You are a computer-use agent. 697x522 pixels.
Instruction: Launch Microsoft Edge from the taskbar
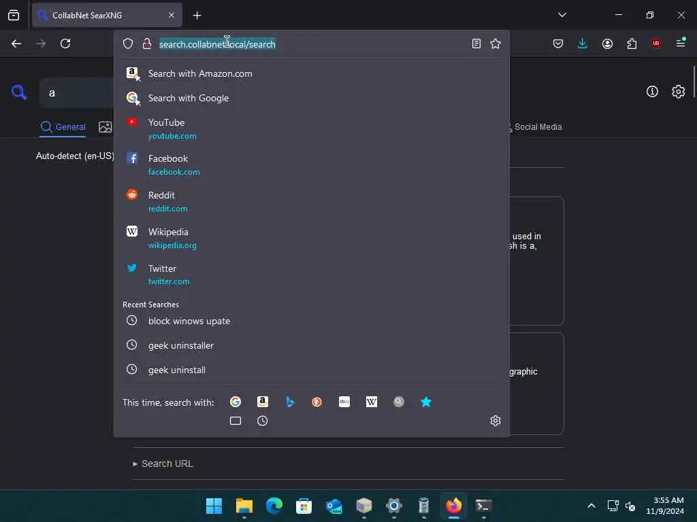(x=274, y=506)
